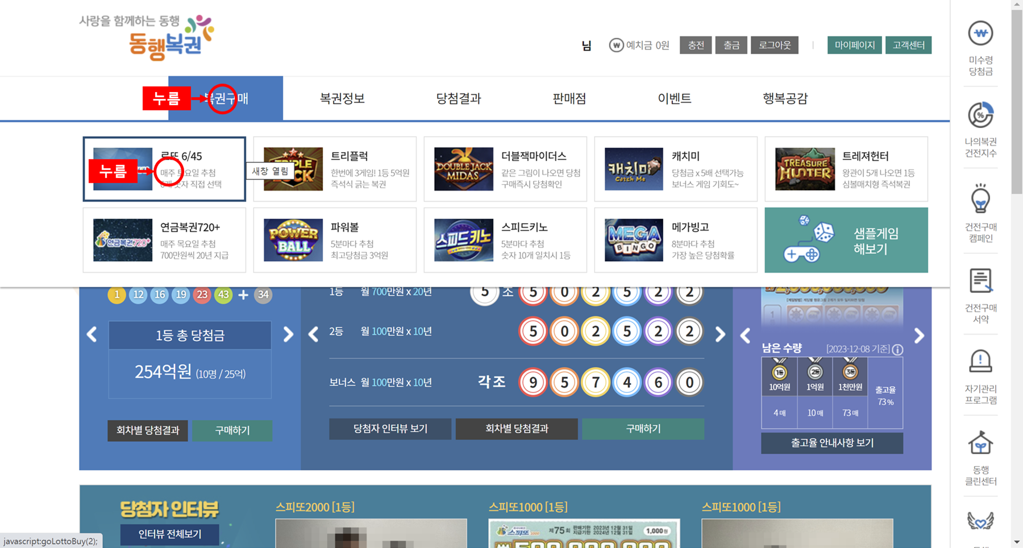Click 인터뷰 전체보기 button
Image resolution: width=1023 pixels, height=548 pixels.
point(170,534)
